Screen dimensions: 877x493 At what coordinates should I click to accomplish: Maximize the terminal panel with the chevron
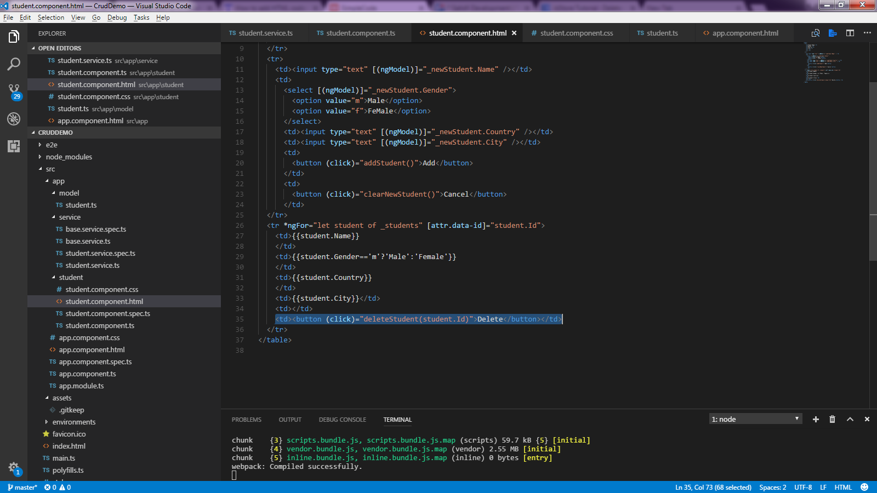(x=850, y=419)
